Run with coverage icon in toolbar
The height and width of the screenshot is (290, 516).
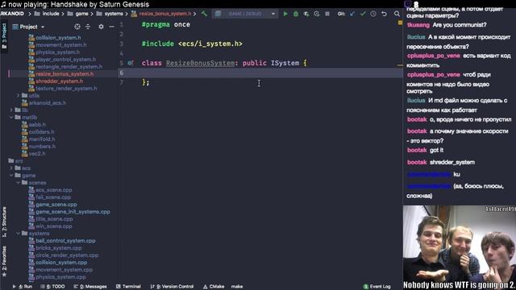pos(306,14)
